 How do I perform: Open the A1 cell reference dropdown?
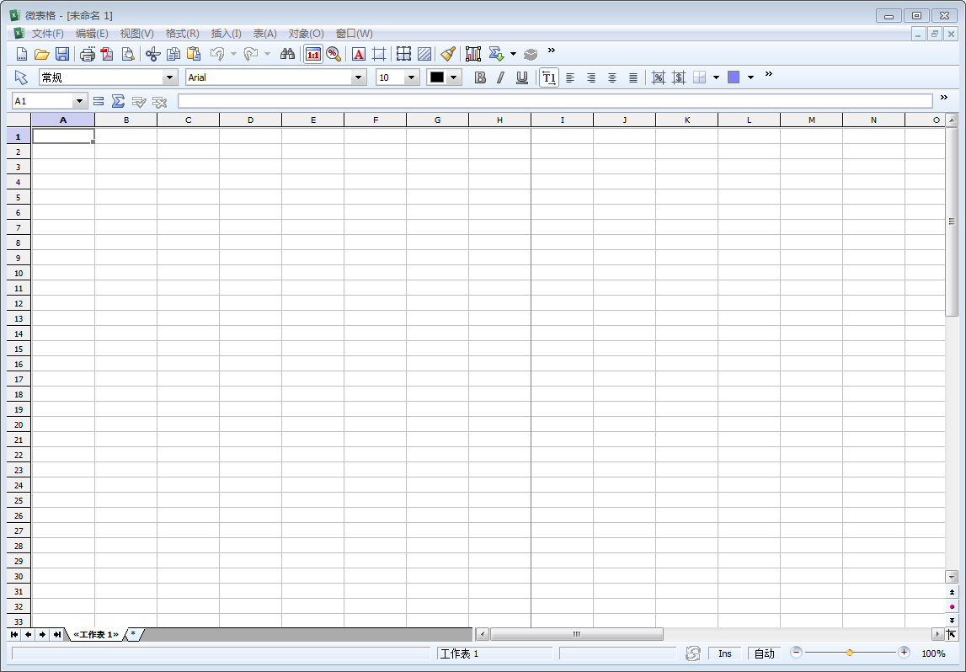click(x=80, y=101)
